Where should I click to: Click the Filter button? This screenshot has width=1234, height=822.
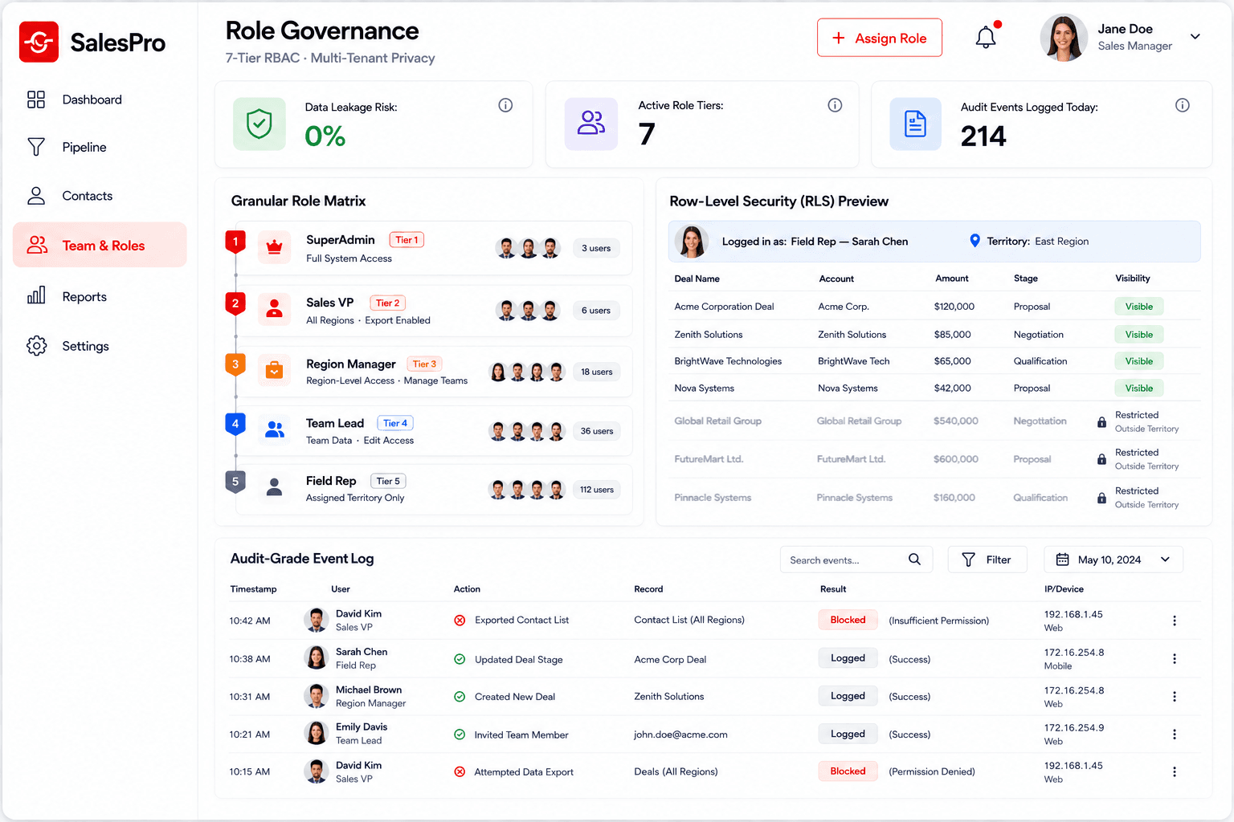tap(987, 560)
